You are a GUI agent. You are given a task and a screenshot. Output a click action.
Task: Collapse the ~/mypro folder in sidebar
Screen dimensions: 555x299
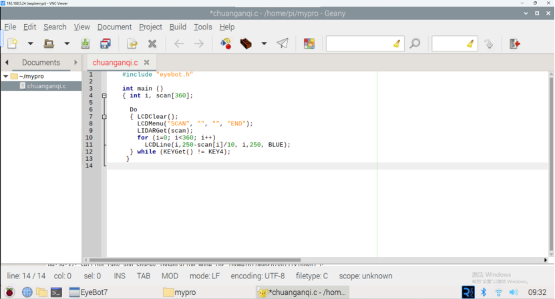coord(6,76)
